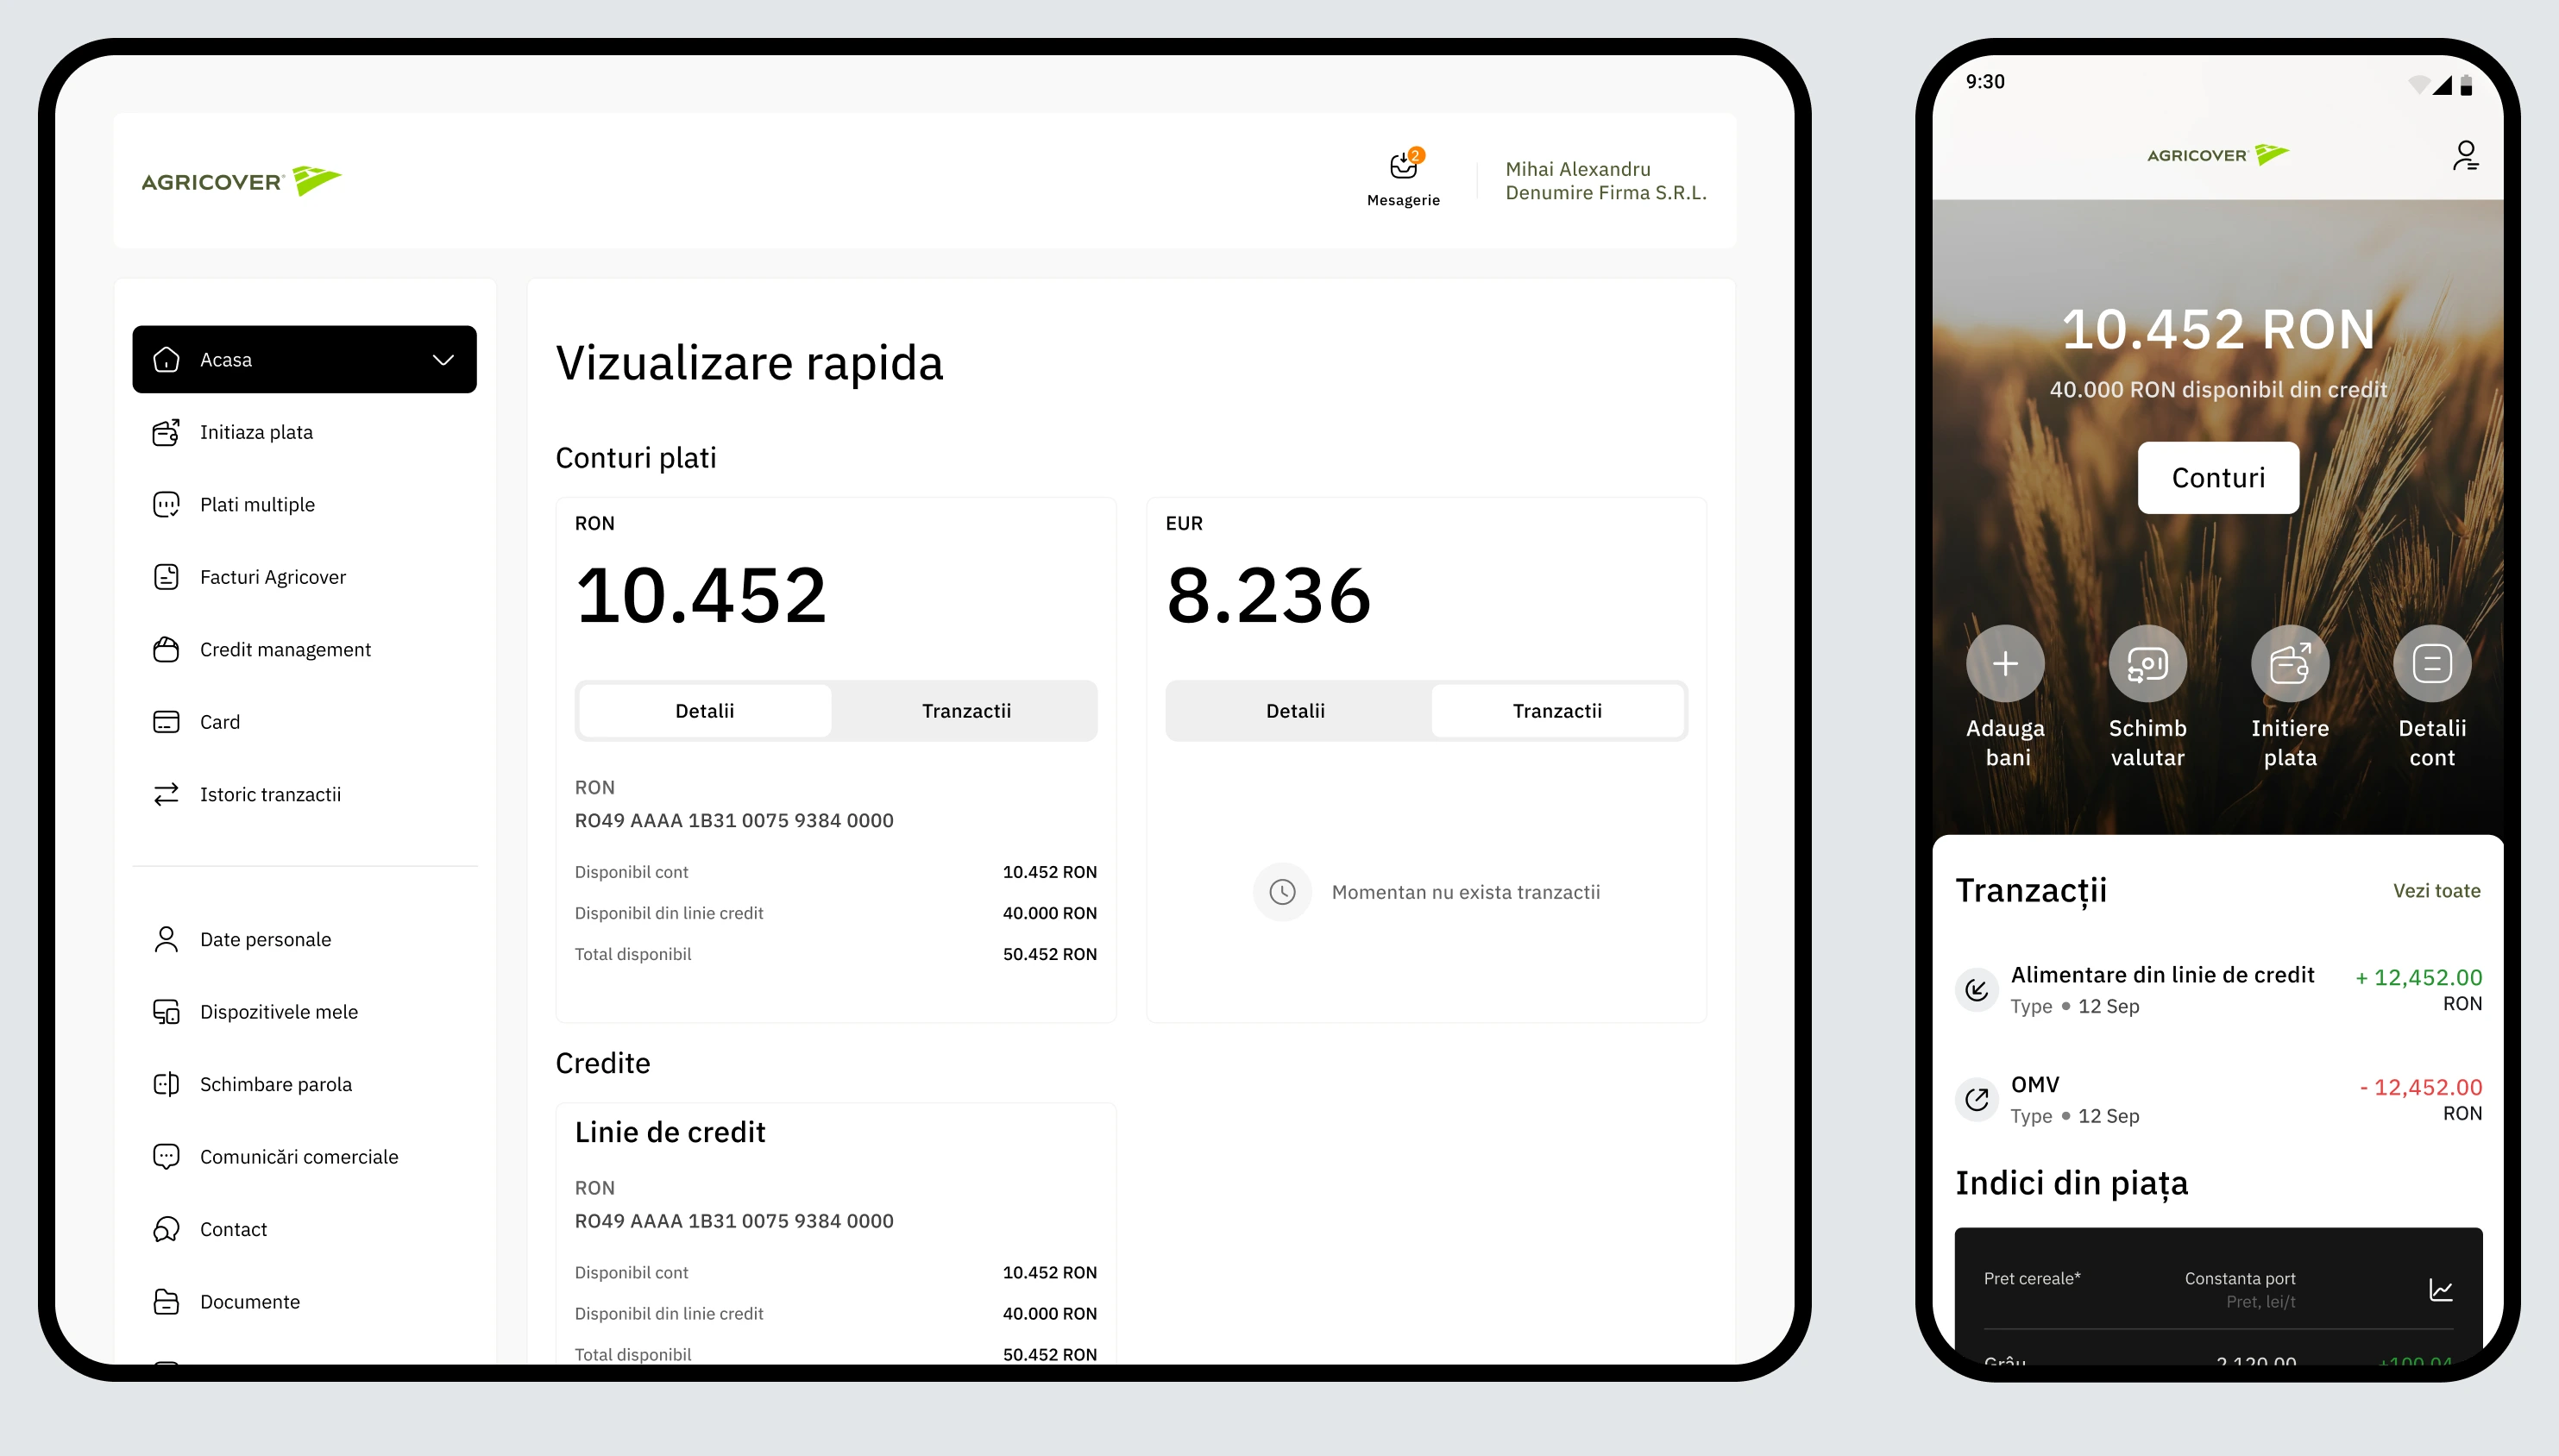Click the Initiaza plata wallet icon
Screen dimensions: 2559x1456
[x=166, y=432]
